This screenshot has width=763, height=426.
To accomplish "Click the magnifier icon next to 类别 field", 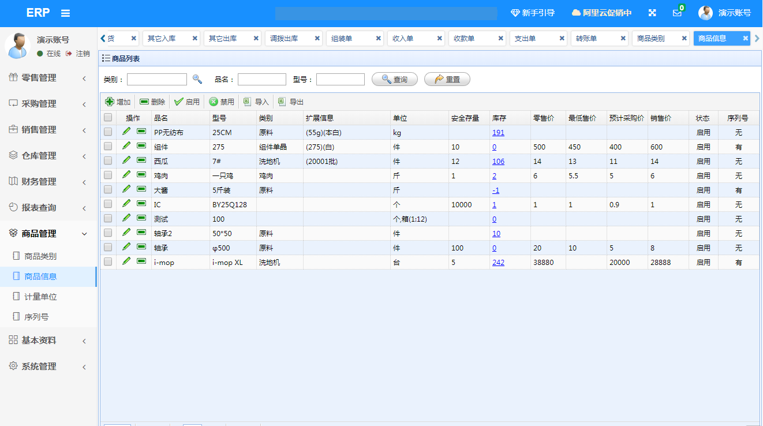I will pyautogui.click(x=197, y=79).
